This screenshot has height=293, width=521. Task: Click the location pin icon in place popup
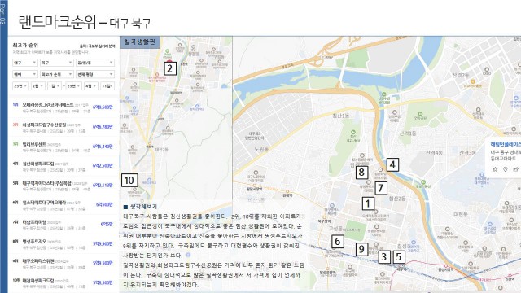(505, 169)
